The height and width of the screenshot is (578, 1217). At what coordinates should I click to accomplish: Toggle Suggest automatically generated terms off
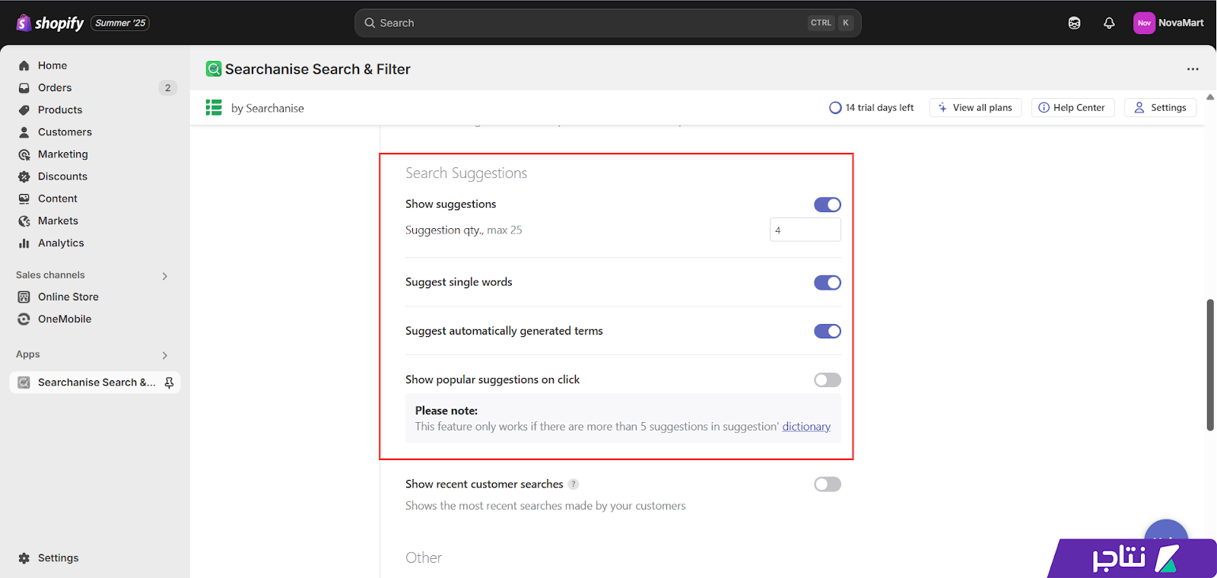(828, 332)
